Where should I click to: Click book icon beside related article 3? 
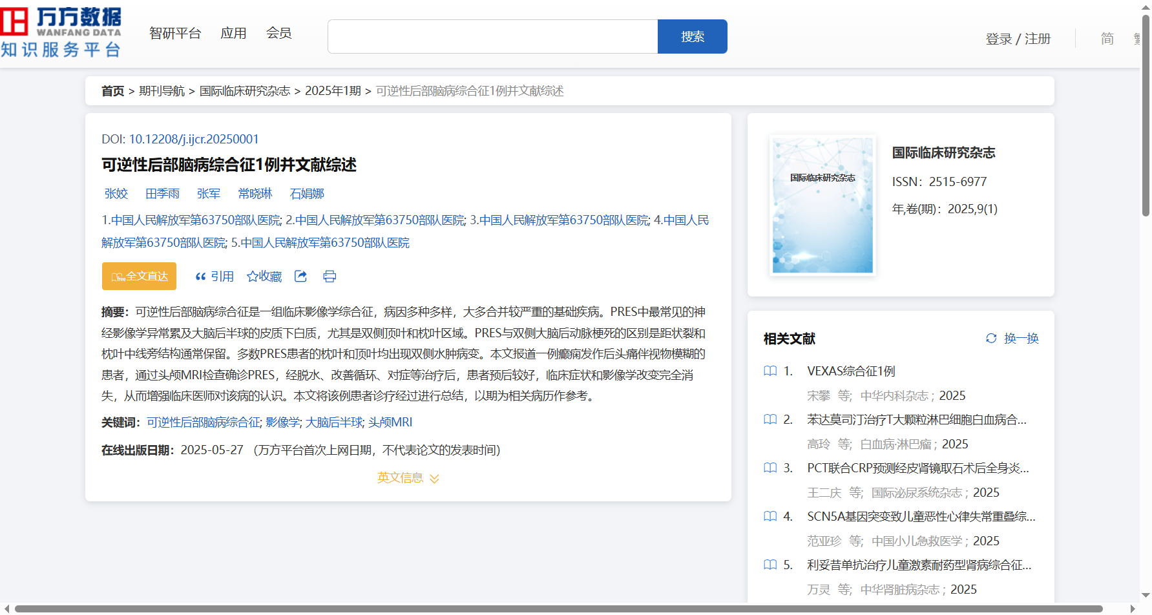point(770,468)
